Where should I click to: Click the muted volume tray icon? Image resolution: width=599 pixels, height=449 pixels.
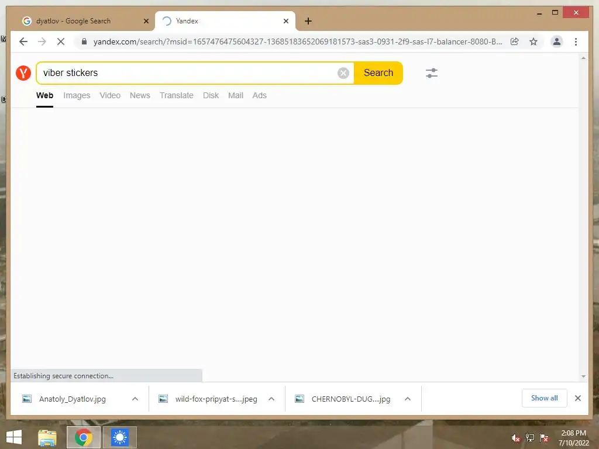coord(515,438)
